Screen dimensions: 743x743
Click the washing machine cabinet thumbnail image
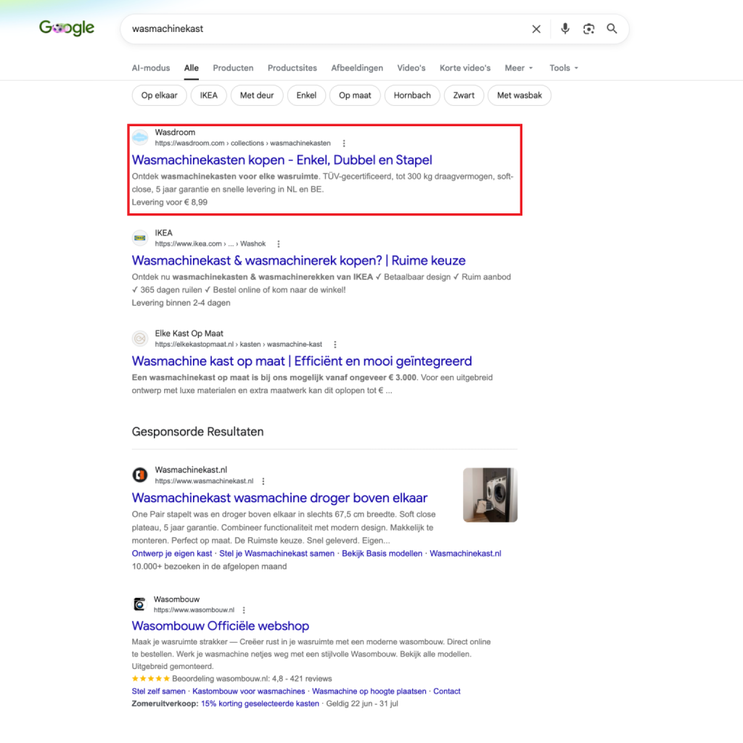[490, 495]
